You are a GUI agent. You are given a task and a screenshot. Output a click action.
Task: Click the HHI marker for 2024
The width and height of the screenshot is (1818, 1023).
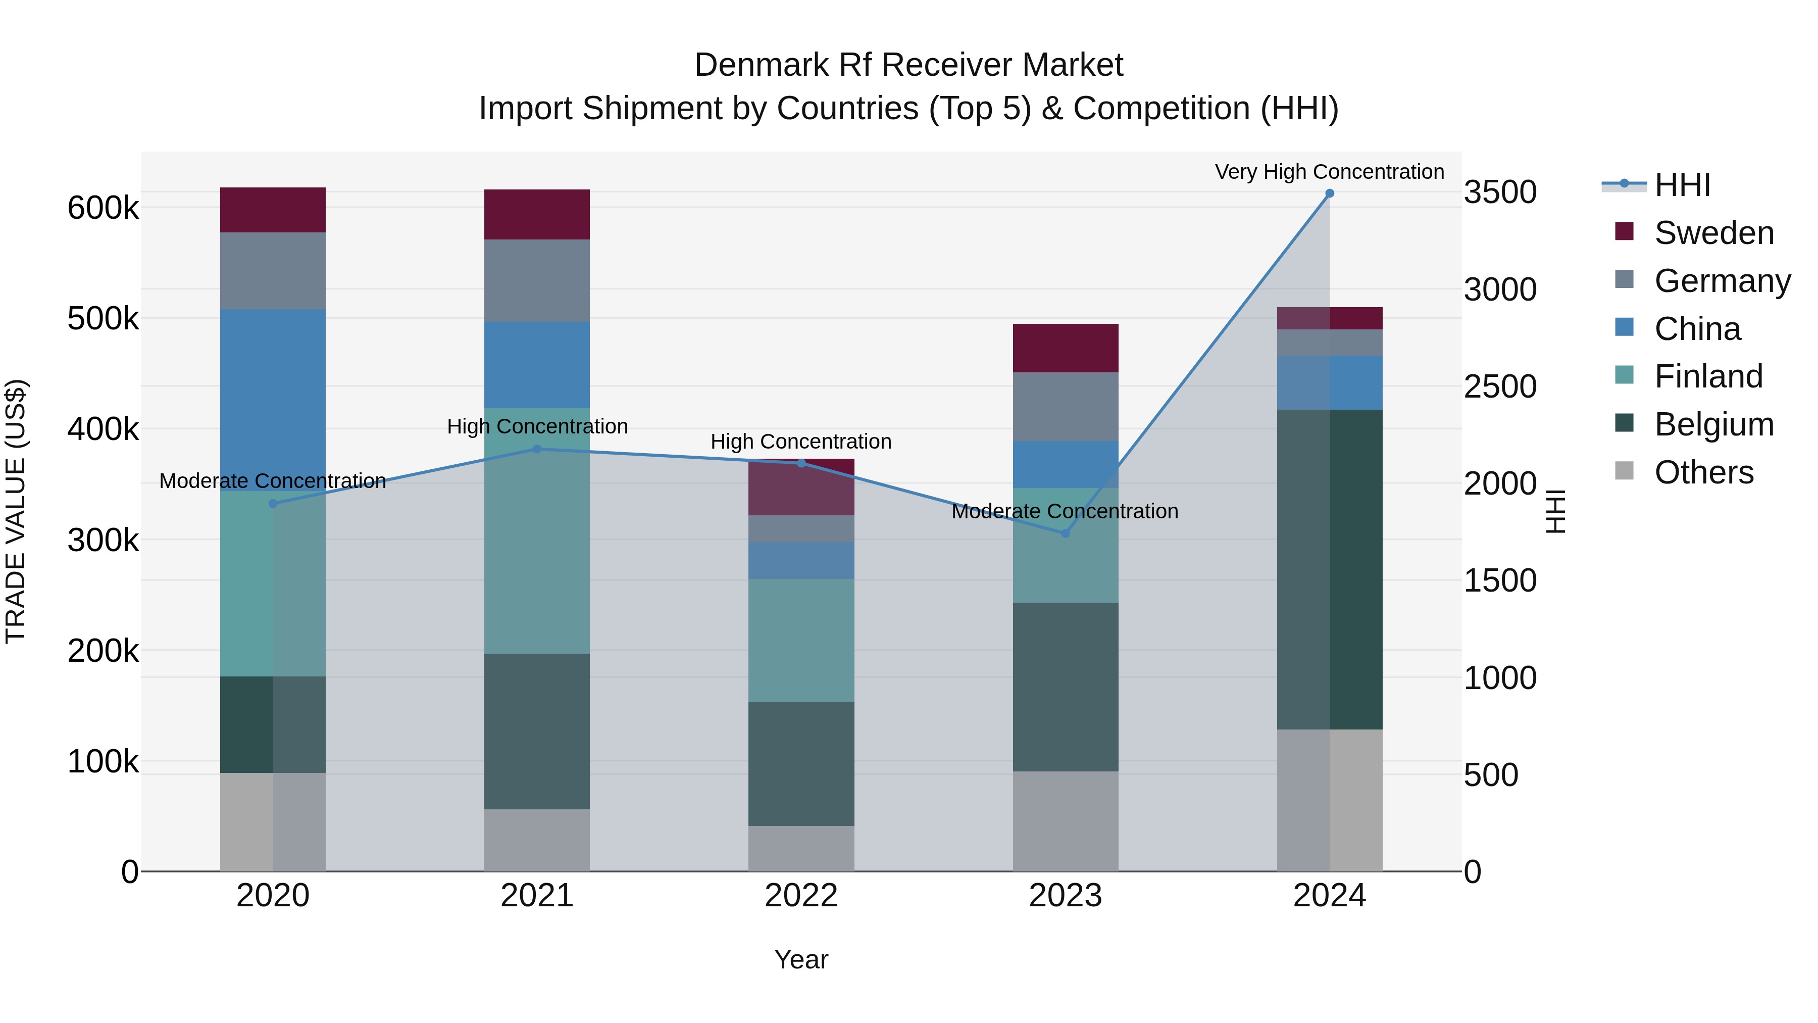1330,193
